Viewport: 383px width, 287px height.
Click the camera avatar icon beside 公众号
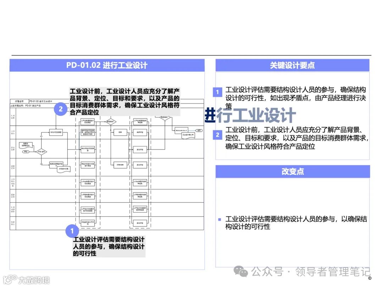pyautogui.click(x=242, y=271)
